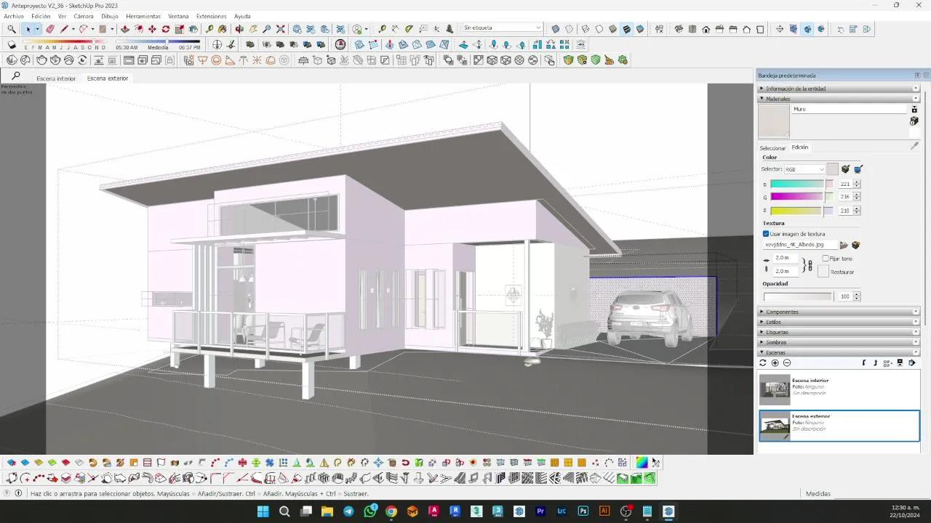The image size is (931, 523).
Task: Choose the Push/Pull tool icon
Action: (125, 29)
